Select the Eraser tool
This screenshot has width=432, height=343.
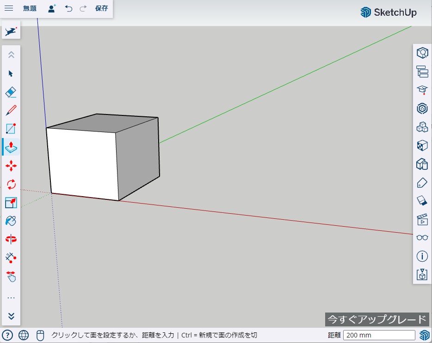tap(11, 92)
